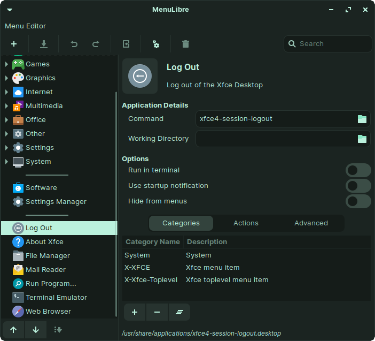Image resolution: width=375 pixels, height=341 pixels.
Task: Click the Games controller icon
Action: click(x=18, y=64)
